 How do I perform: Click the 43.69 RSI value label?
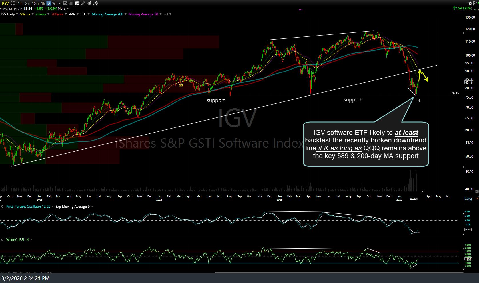click(468, 259)
